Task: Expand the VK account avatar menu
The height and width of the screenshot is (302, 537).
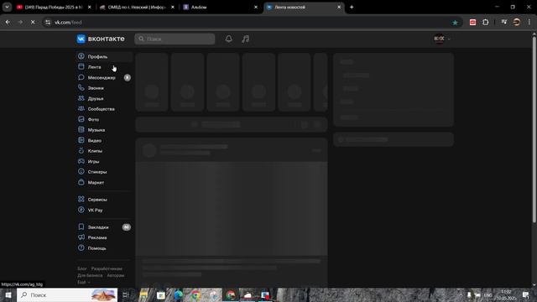Action: pos(441,39)
